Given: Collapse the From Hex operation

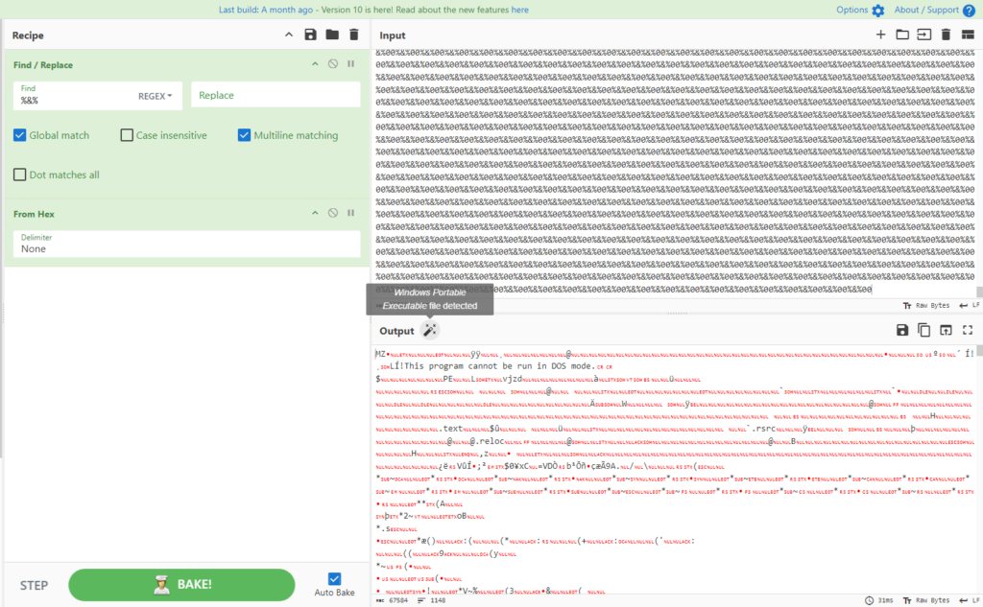Looking at the screenshot, I should [314, 213].
